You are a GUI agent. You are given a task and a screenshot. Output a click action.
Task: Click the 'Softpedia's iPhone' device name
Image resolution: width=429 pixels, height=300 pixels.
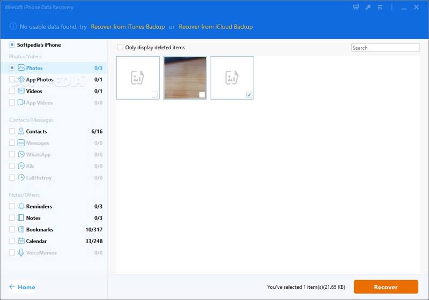click(39, 45)
